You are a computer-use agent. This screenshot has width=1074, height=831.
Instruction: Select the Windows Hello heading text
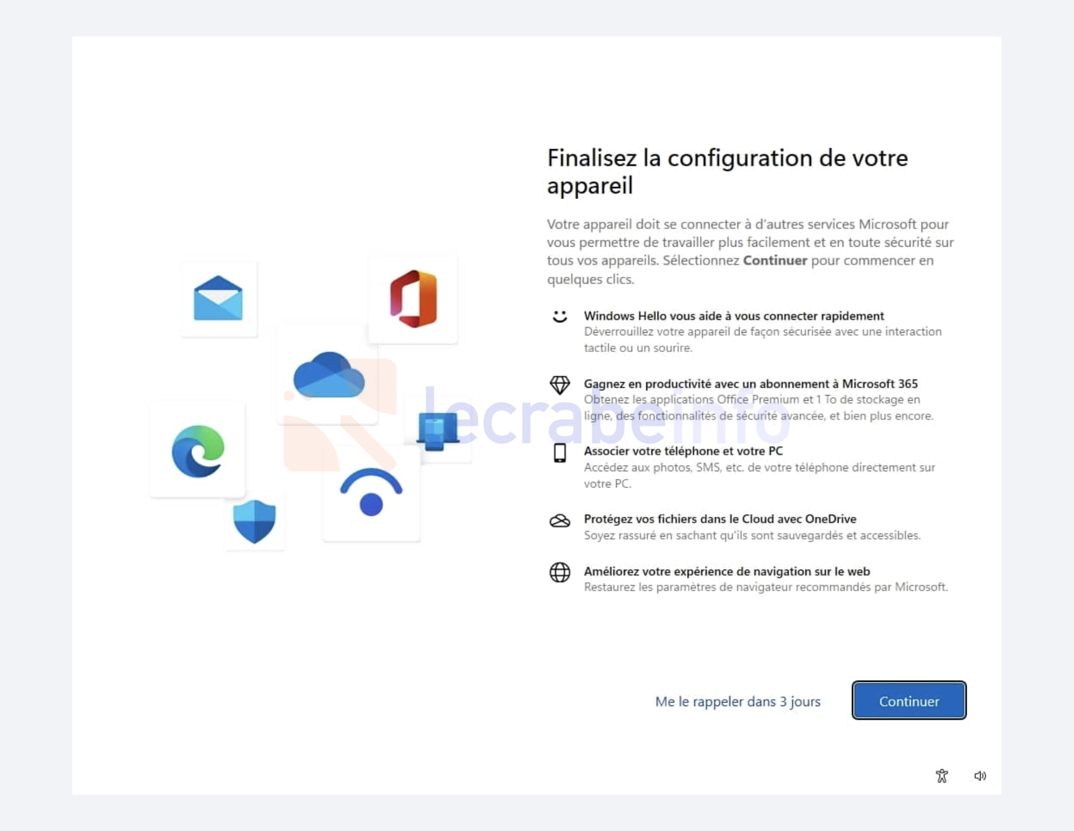click(x=734, y=316)
